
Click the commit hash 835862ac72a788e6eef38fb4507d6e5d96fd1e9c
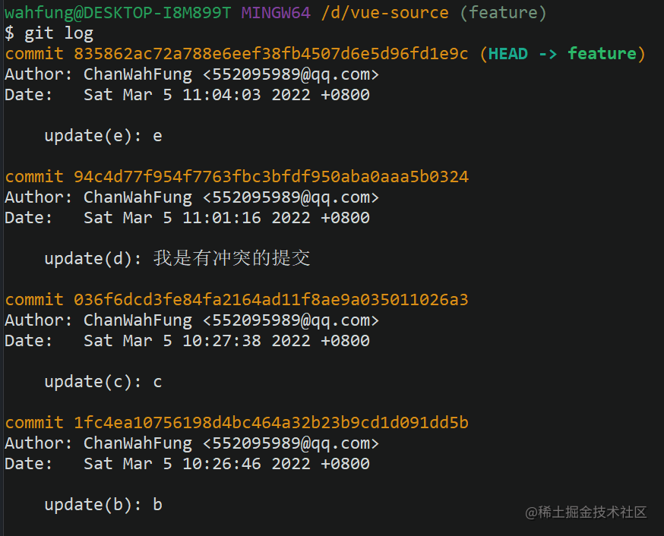271,54
